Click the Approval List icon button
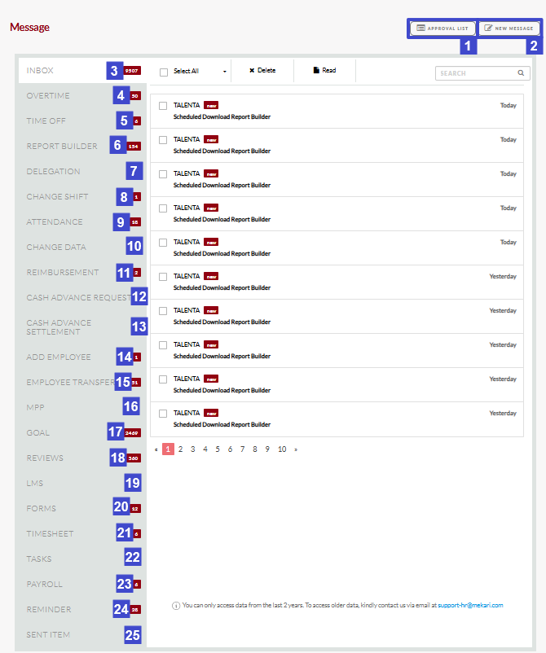This screenshot has width=546, height=653. [421, 28]
